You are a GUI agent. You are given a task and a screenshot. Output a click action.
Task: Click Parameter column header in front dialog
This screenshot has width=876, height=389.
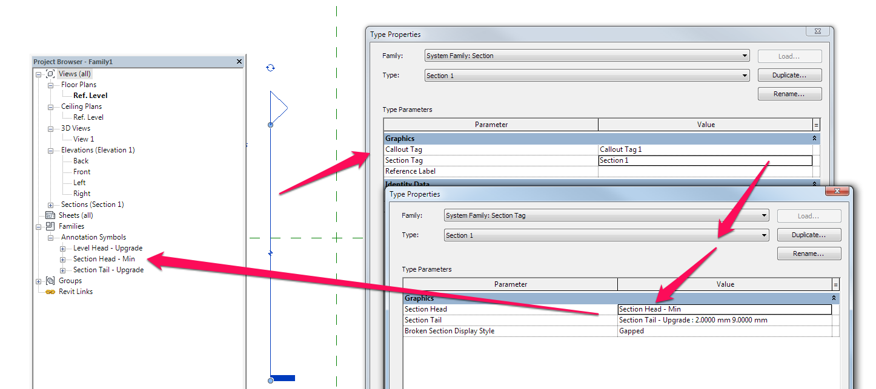(510, 284)
